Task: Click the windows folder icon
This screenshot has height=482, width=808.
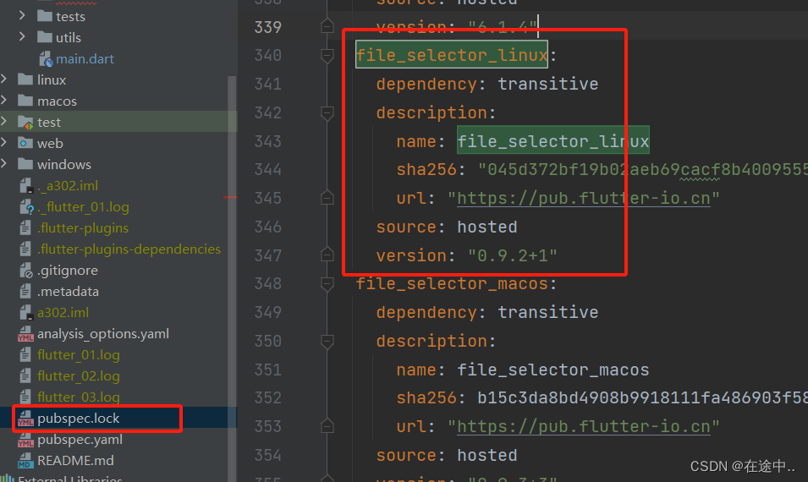Action: (x=25, y=164)
